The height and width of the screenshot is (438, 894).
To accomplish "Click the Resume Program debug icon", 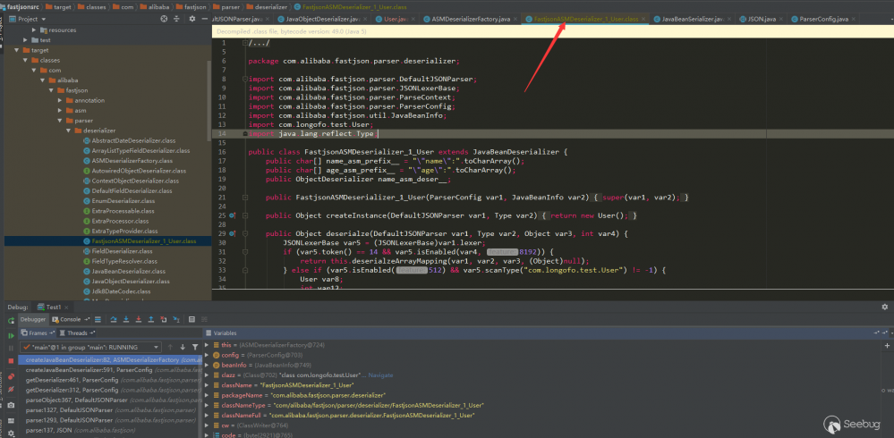I will click(12, 333).
